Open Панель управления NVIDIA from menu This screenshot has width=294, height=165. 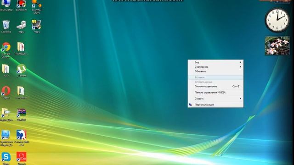coord(215,93)
